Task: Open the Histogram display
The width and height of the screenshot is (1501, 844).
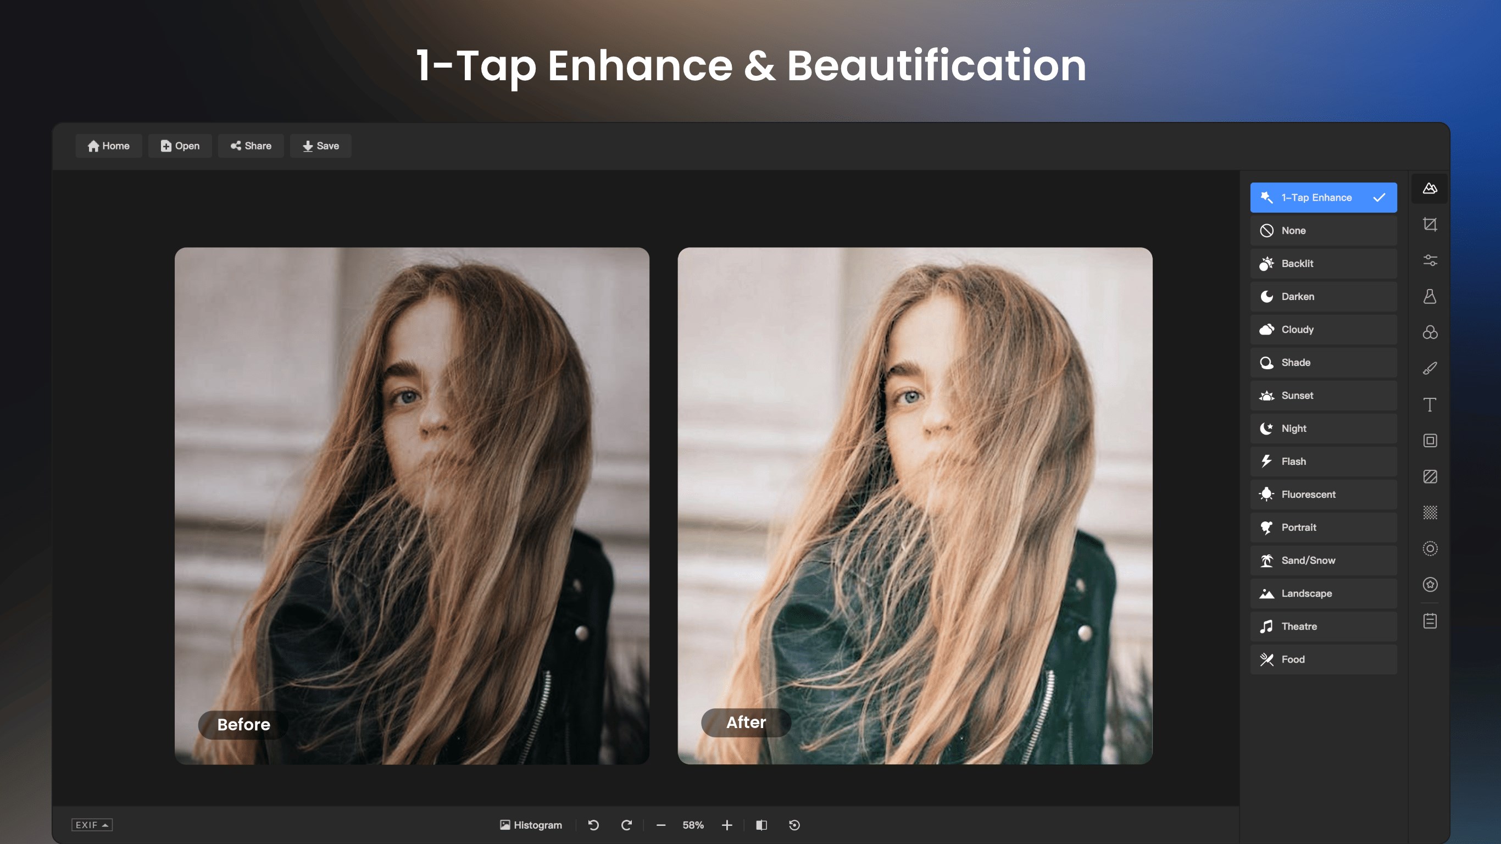Action: [530, 825]
